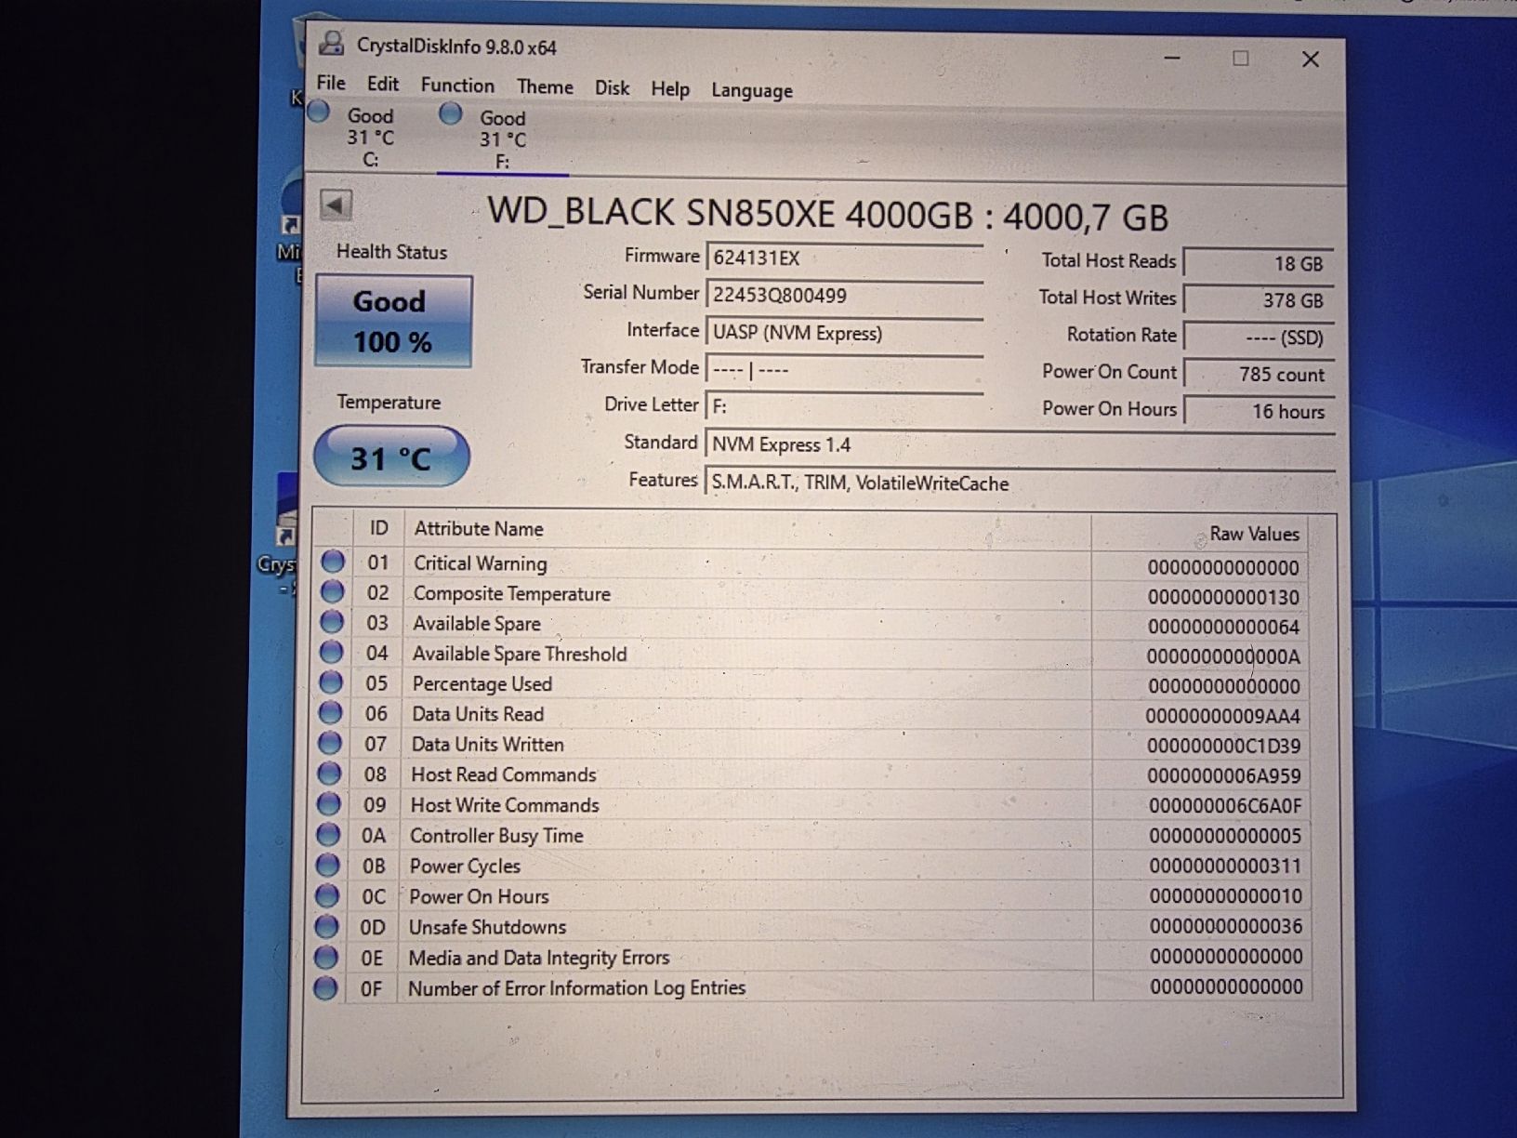This screenshot has height=1138, width=1517.
Task: Click the status dot for Composite Temperature
Action: pyautogui.click(x=332, y=591)
